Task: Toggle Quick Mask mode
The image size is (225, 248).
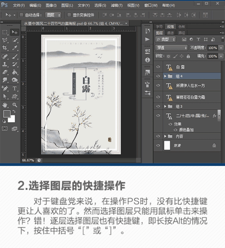Action: pos(5,129)
